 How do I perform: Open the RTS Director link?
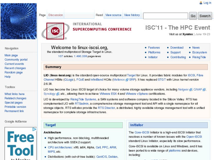(x=107, y=108)
